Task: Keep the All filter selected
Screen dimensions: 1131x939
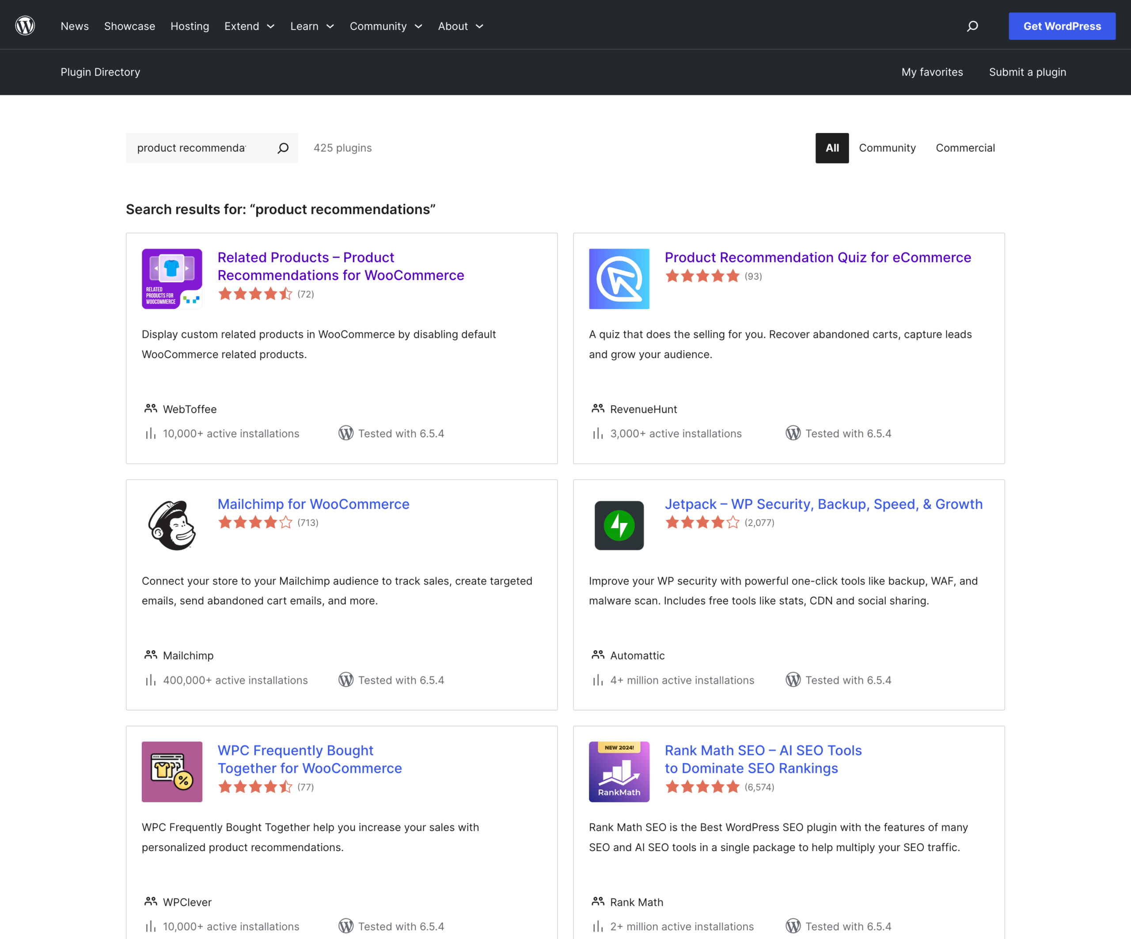Action: (x=831, y=148)
